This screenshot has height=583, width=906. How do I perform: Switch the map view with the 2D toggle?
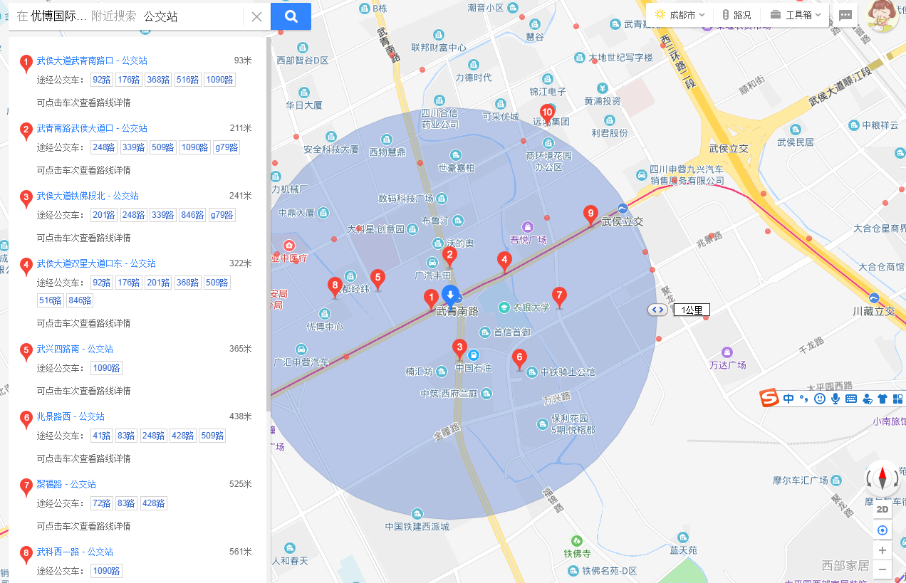coord(882,510)
